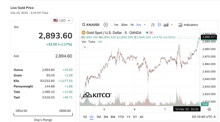Select the bars chart style icon
The image size is (220, 122).
153,25
